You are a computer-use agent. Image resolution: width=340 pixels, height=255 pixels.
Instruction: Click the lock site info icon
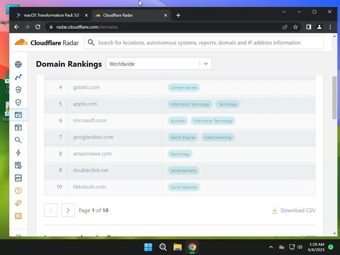[x=51, y=27]
